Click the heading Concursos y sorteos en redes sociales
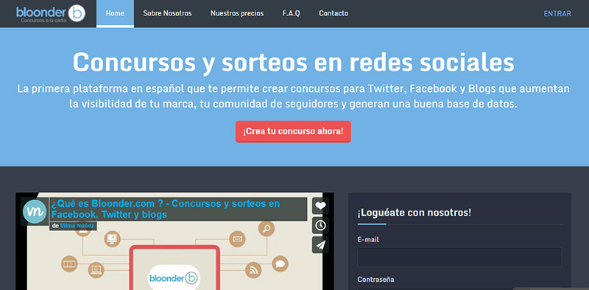 [x=293, y=63]
